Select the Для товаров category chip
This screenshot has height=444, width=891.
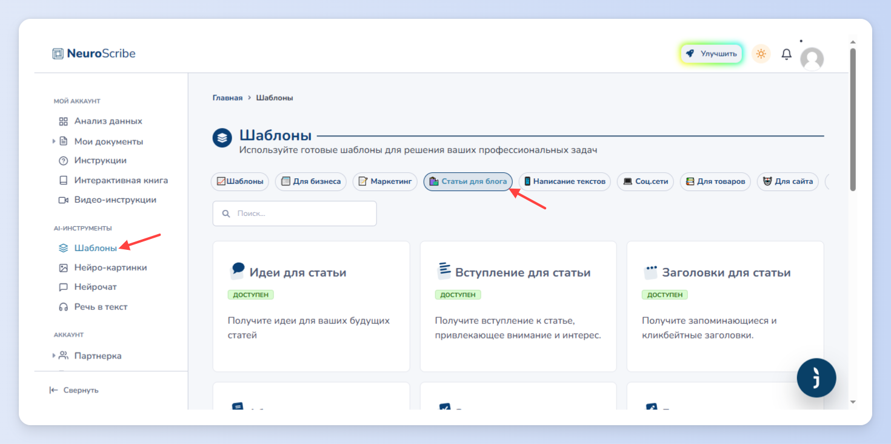715,181
